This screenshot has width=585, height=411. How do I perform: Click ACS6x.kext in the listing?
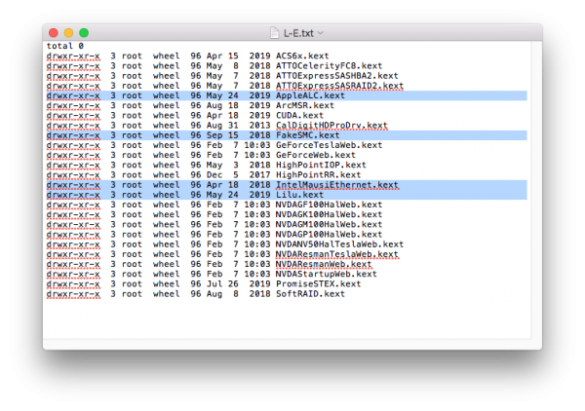point(302,56)
